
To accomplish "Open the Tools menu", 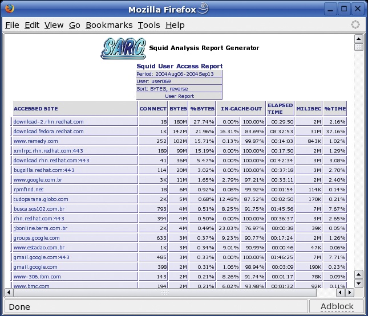I will [149, 25].
